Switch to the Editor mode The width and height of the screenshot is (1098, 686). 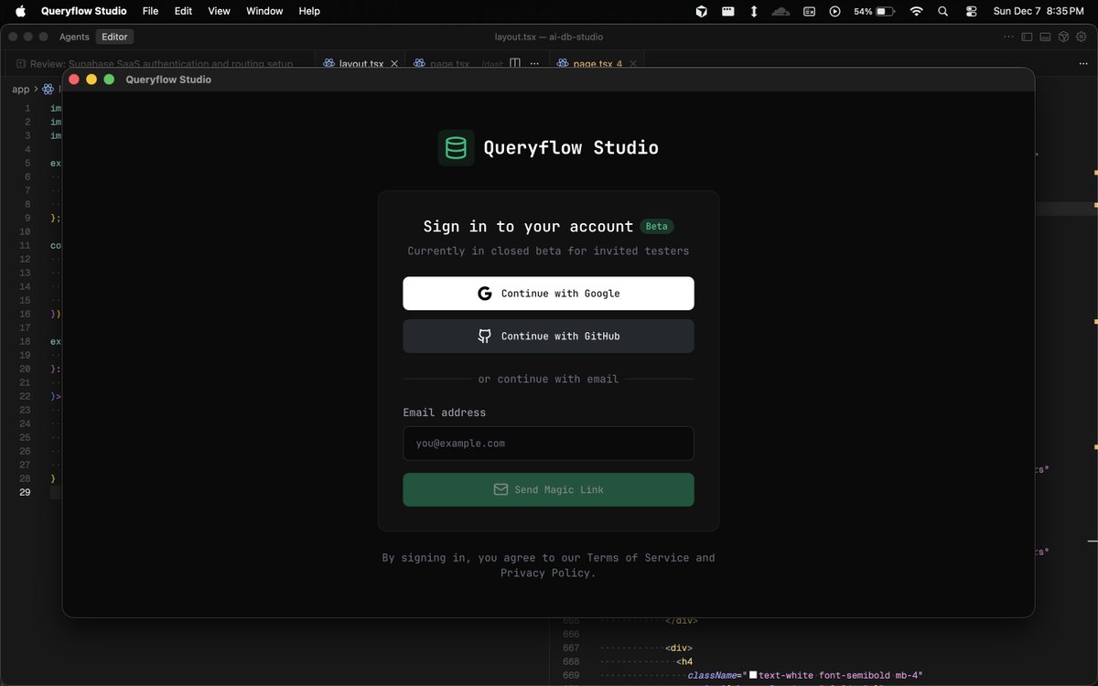click(114, 37)
